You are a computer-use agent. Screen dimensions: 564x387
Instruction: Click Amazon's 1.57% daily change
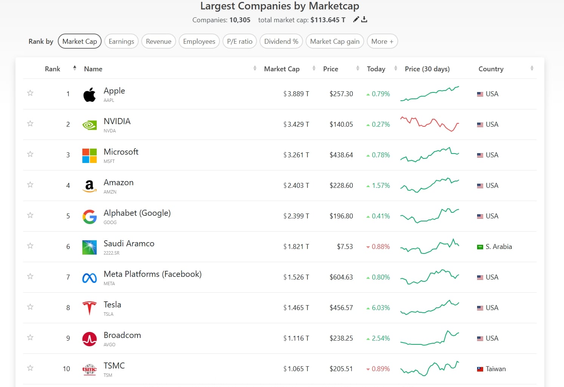[378, 186]
